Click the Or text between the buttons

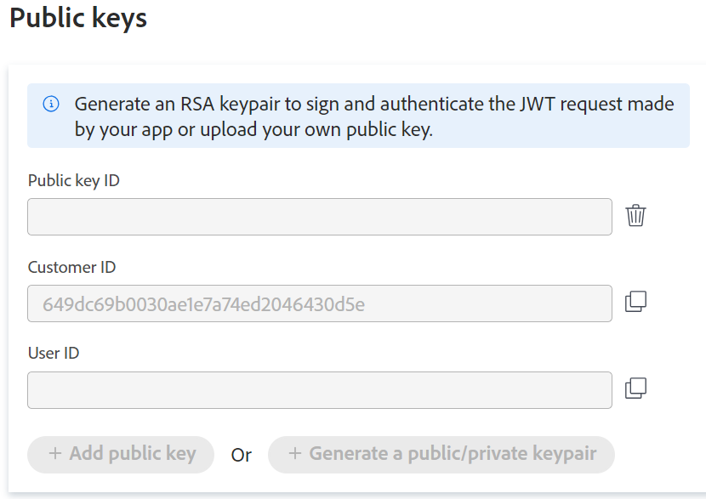(x=241, y=455)
